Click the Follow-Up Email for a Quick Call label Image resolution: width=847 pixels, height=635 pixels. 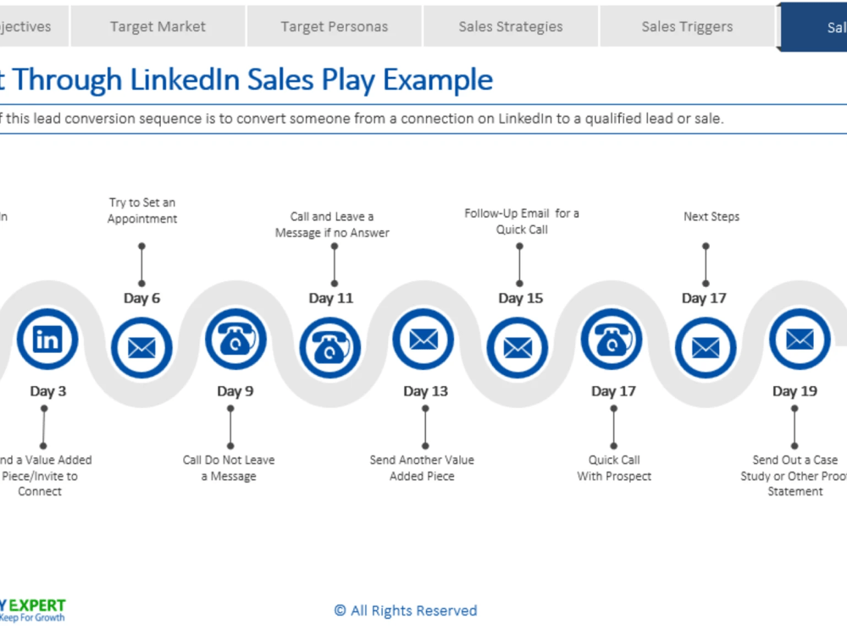click(x=522, y=221)
